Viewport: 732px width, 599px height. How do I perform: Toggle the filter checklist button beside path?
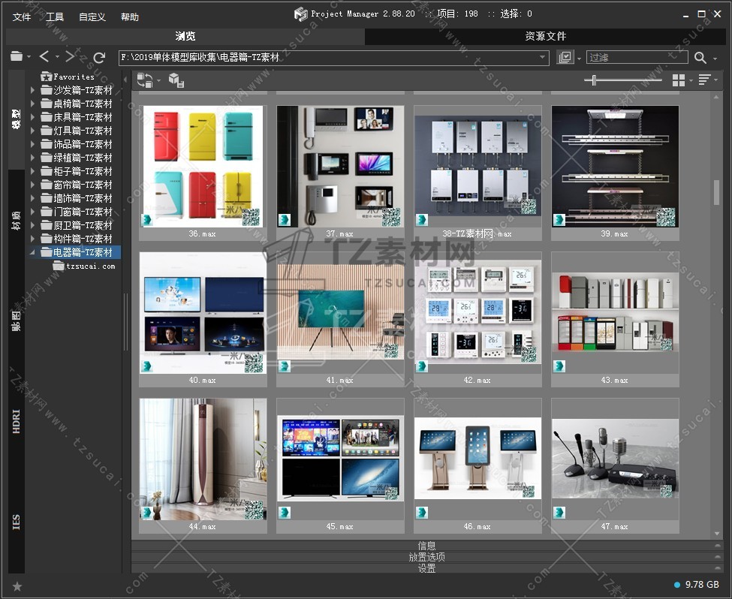tap(565, 58)
